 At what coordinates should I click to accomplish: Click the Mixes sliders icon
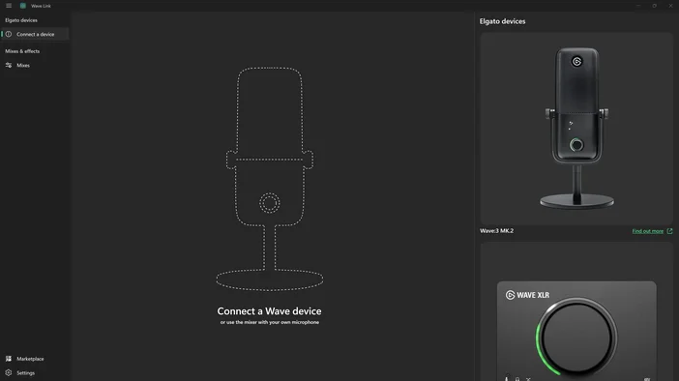pos(9,66)
